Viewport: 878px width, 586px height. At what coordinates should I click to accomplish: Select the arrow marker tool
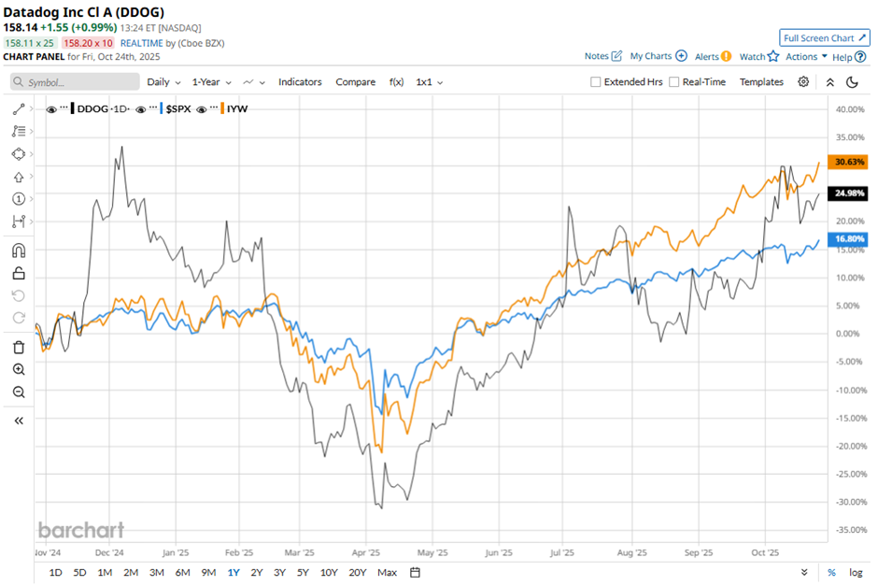click(19, 177)
